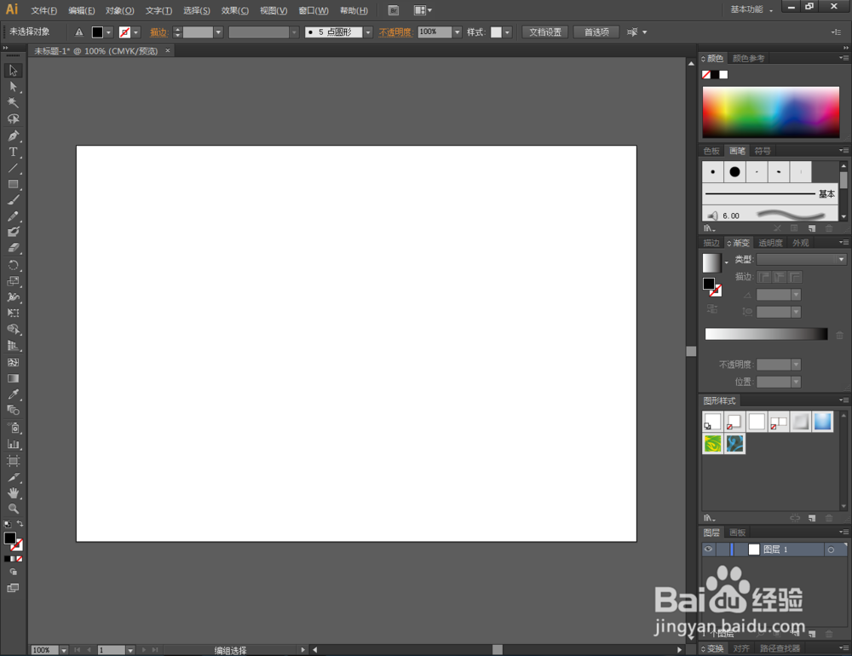The image size is (852, 656).
Task: Open the stroke color dropdown in control bar
Action: click(x=135, y=32)
